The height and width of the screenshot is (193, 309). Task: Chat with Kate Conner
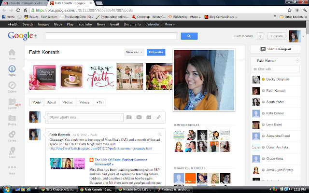[x=276, y=113]
